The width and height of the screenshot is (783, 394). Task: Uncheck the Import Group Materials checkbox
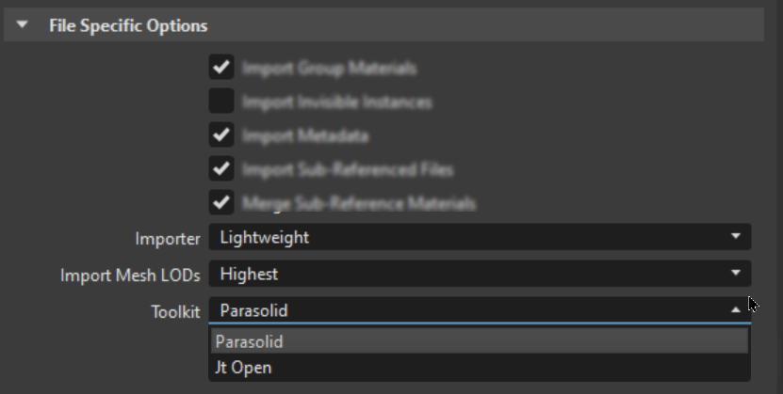pos(221,68)
